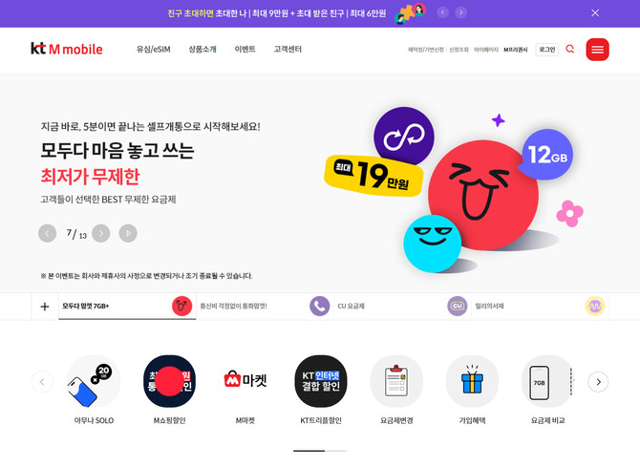Advance to next hero banner slide
Image resolution: width=640 pixels, height=468 pixels.
pos(101,233)
